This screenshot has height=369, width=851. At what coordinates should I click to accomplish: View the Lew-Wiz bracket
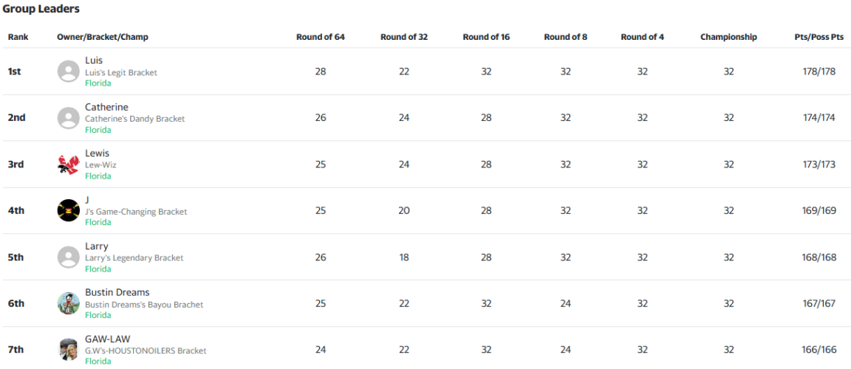coord(100,165)
